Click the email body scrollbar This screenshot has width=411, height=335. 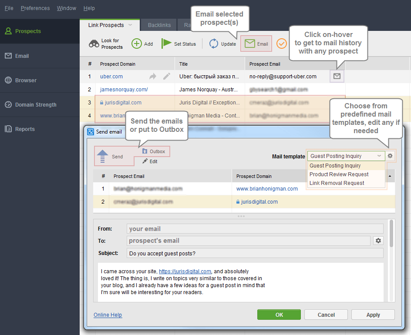click(391, 234)
